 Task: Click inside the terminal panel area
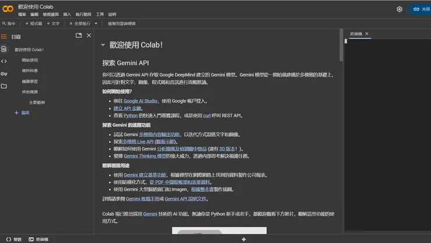[x=387, y=135]
